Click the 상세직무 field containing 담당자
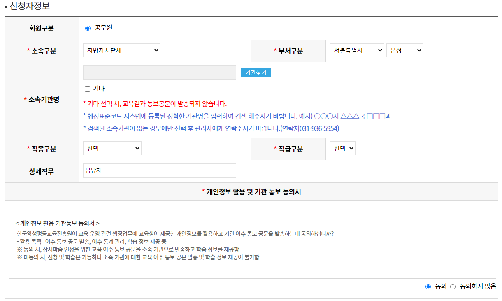 tap(160, 170)
